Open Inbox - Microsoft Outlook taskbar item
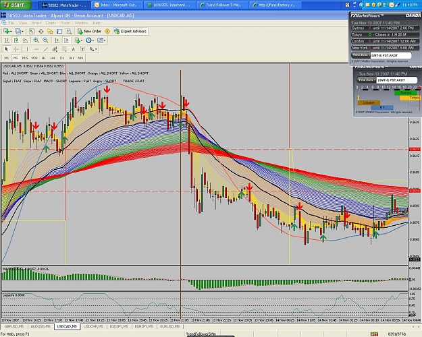Screen dimensions: 422x337 117,5
